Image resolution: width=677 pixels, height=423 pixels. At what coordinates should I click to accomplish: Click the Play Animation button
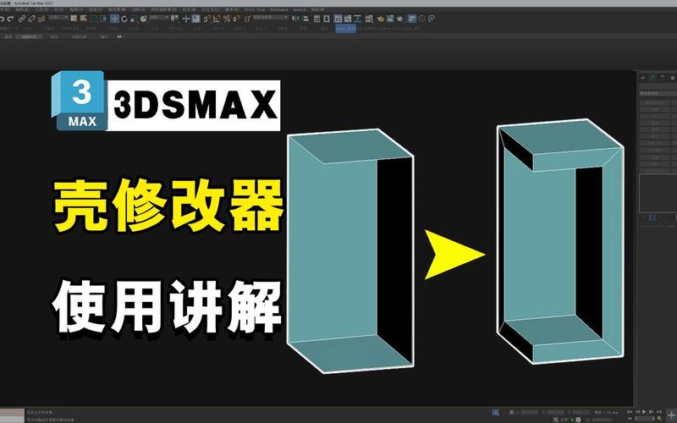pos(644,412)
